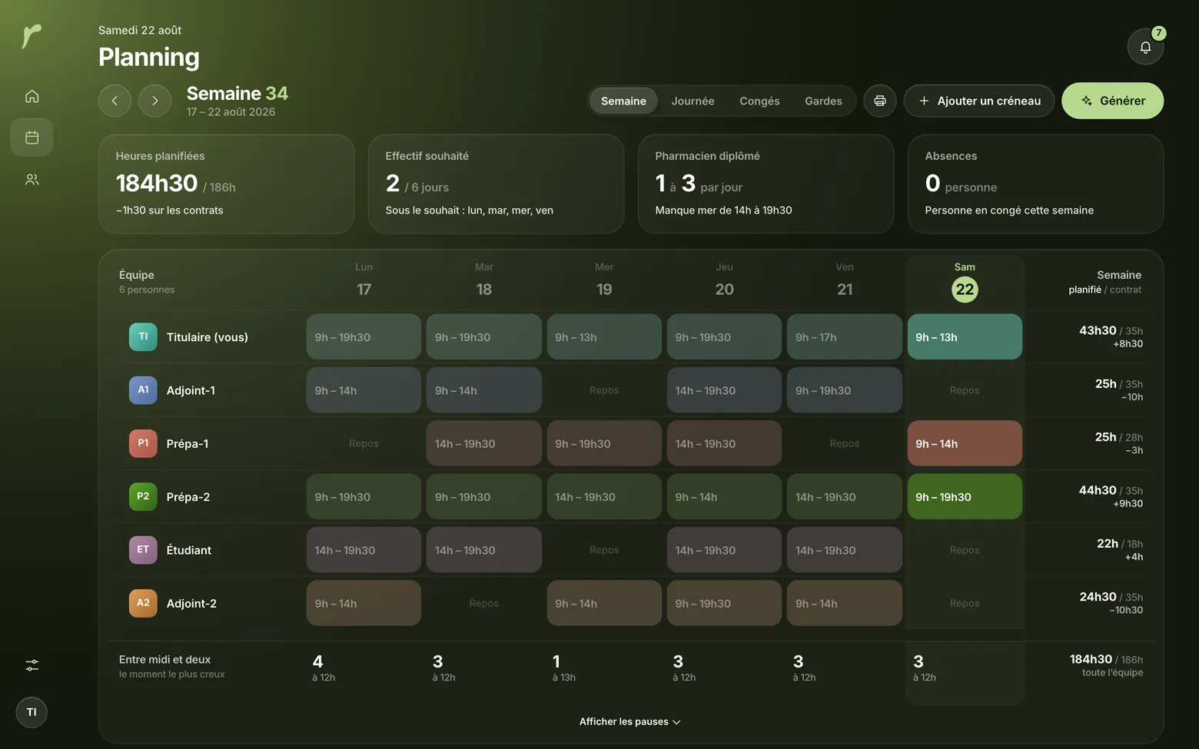This screenshot has height=749, width=1199.
Task: Click the Prépa-2 P2 avatar badge
Action: (x=143, y=496)
